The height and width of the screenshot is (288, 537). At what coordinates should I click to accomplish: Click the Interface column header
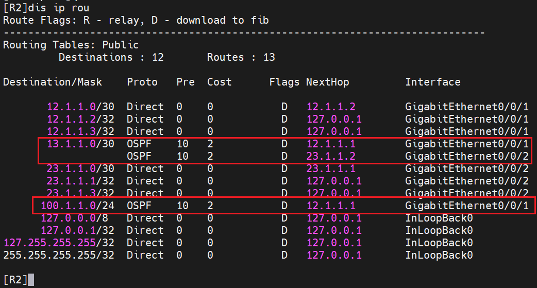point(432,82)
